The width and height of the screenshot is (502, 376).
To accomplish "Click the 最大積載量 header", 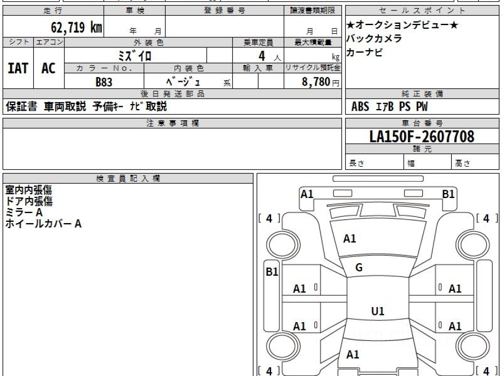I will click(312, 42).
